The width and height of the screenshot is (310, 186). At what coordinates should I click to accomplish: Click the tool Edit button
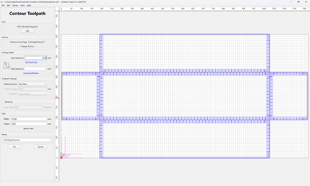[x=27, y=31]
